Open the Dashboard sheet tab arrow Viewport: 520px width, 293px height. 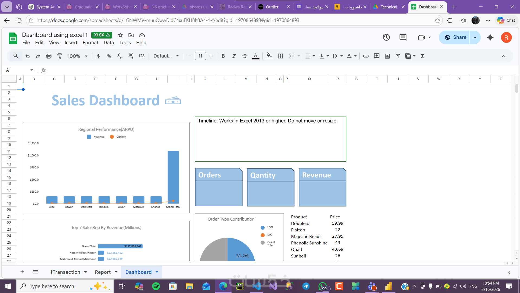click(x=157, y=272)
